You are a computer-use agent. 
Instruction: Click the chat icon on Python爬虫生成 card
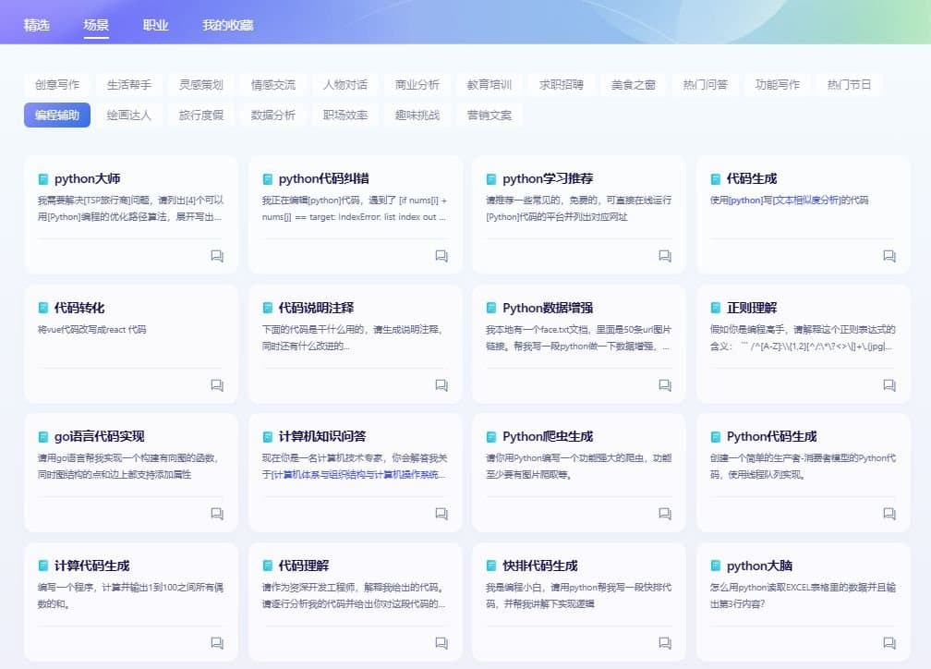(x=665, y=514)
